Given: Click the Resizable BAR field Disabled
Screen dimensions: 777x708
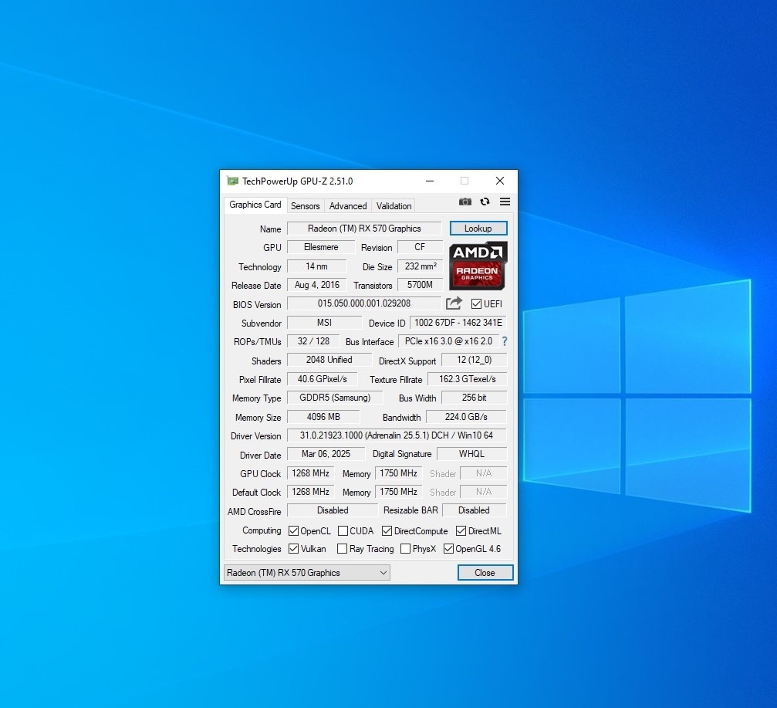Looking at the screenshot, I should click(475, 510).
